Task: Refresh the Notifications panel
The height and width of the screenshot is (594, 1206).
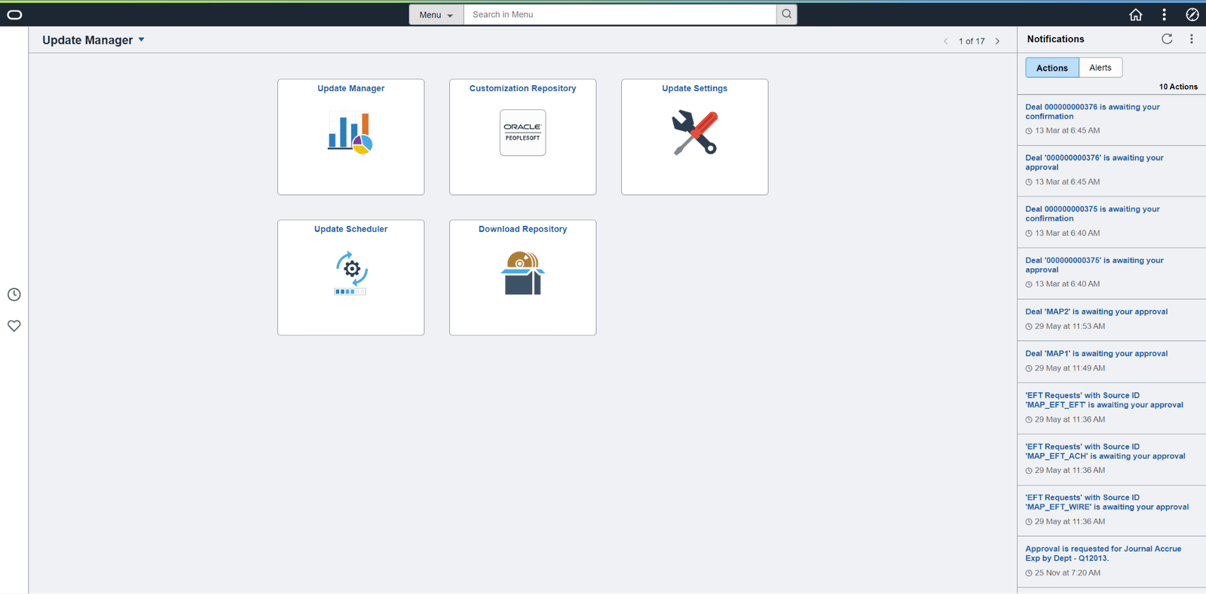Action: [x=1167, y=39]
